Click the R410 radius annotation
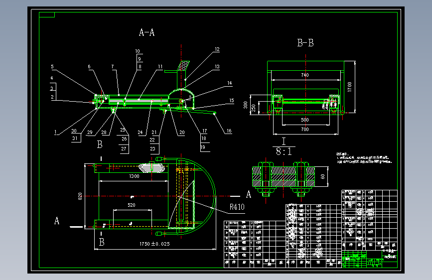 click(237, 207)
